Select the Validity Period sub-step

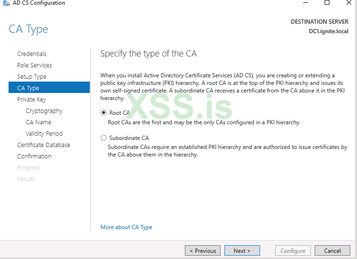tap(44, 134)
